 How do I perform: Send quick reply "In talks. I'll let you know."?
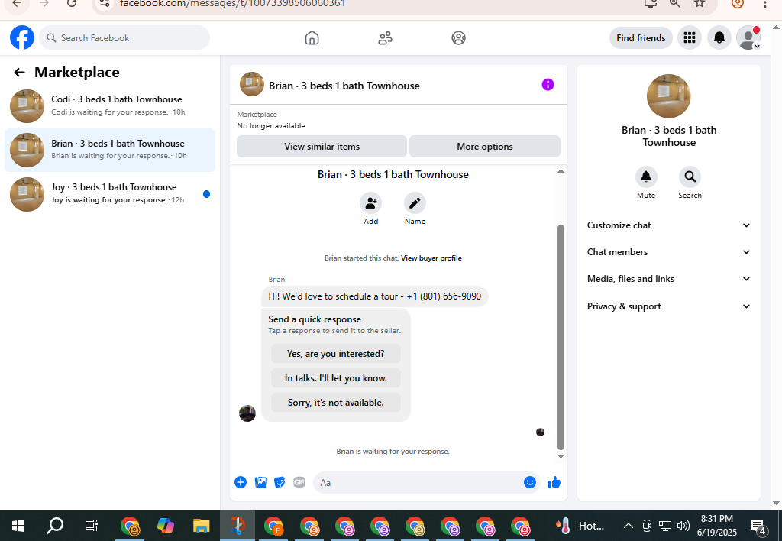pos(336,377)
